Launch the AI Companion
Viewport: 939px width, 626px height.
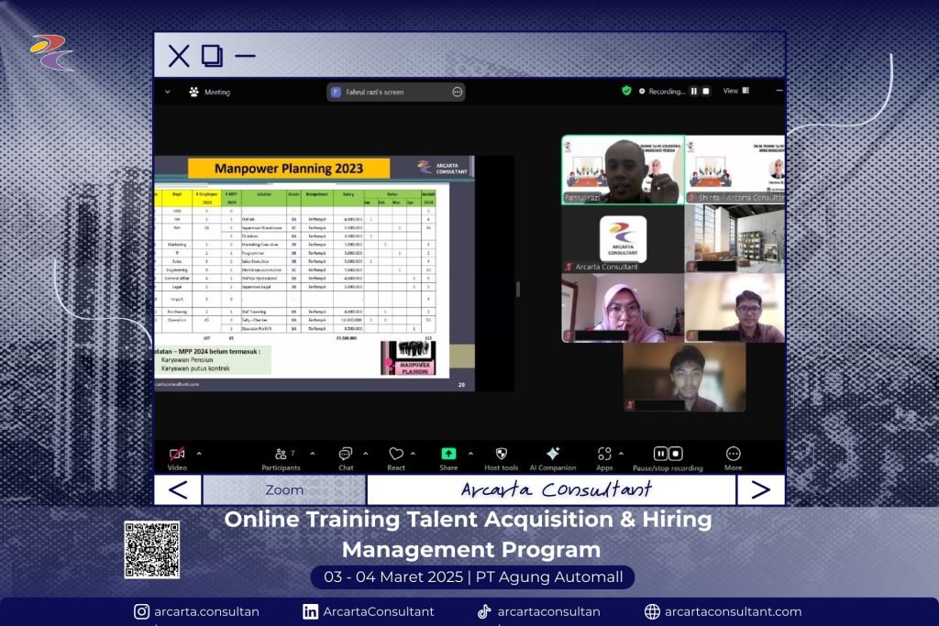(x=553, y=454)
